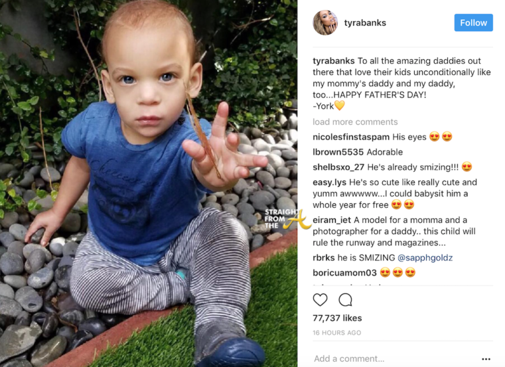
Task: Open tyrabanks username in post header
Action: click(365, 23)
